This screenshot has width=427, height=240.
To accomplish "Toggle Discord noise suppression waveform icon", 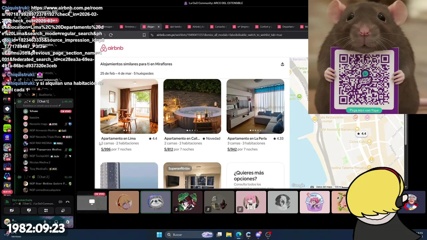I will click(x=60, y=202).
